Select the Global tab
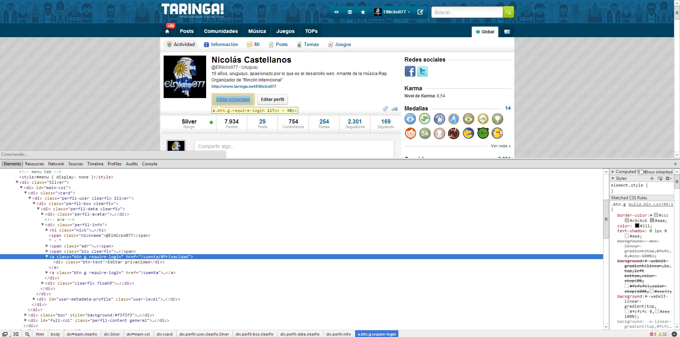The image size is (680, 337). coord(485,32)
